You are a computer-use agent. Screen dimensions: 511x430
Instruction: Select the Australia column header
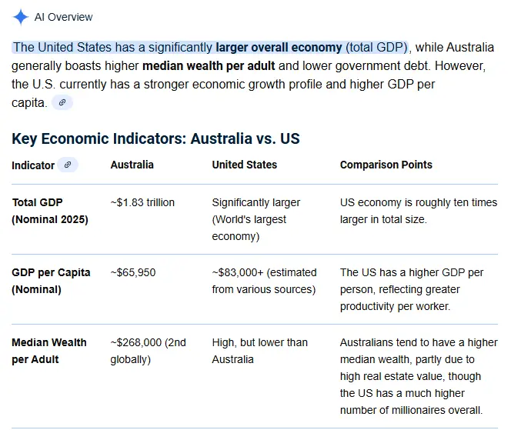(x=132, y=165)
